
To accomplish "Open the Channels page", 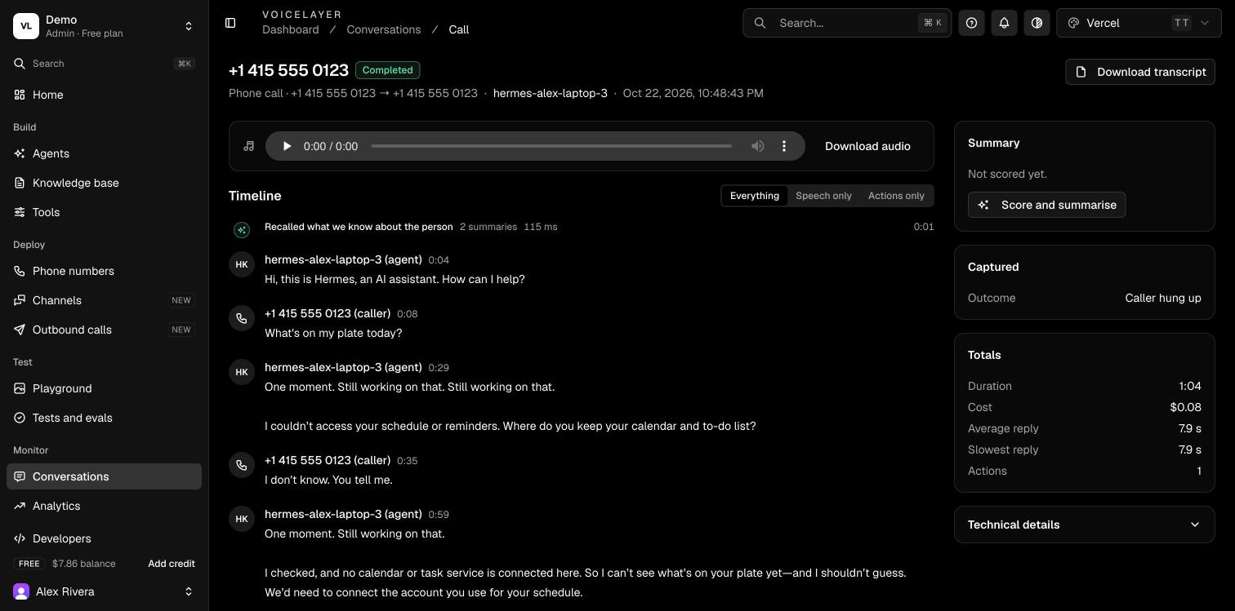I will click(105, 300).
